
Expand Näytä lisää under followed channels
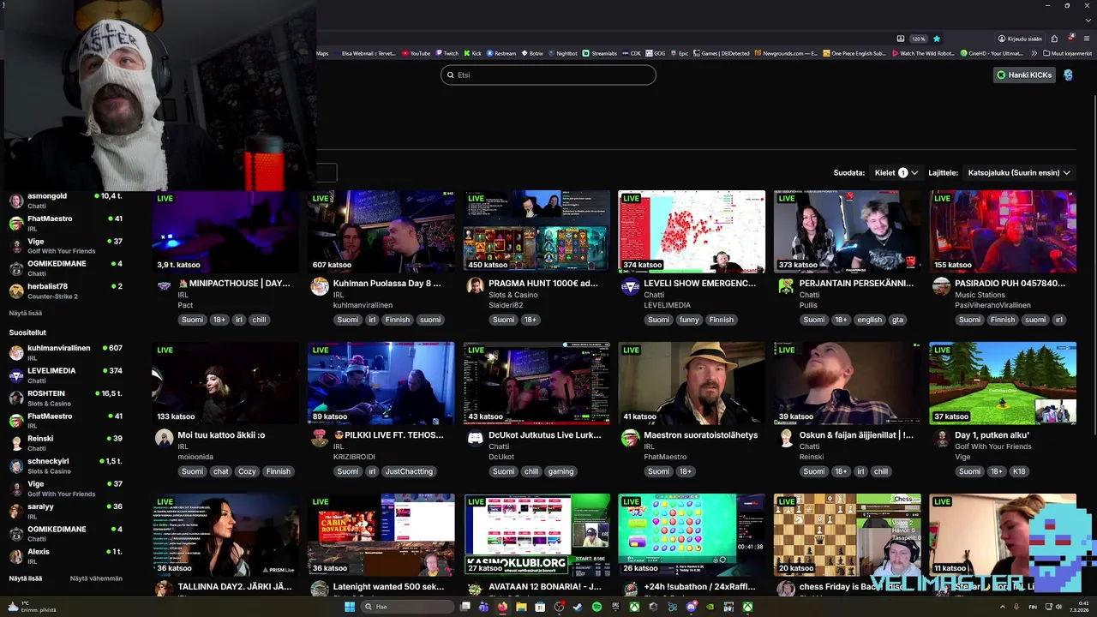point(26,313)
